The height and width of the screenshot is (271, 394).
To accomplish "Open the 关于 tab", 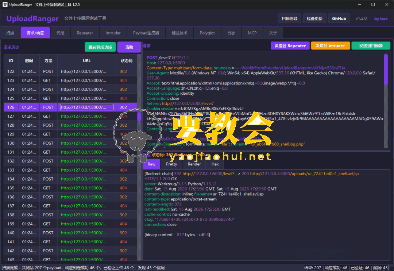I will click(x=273, y=33).
